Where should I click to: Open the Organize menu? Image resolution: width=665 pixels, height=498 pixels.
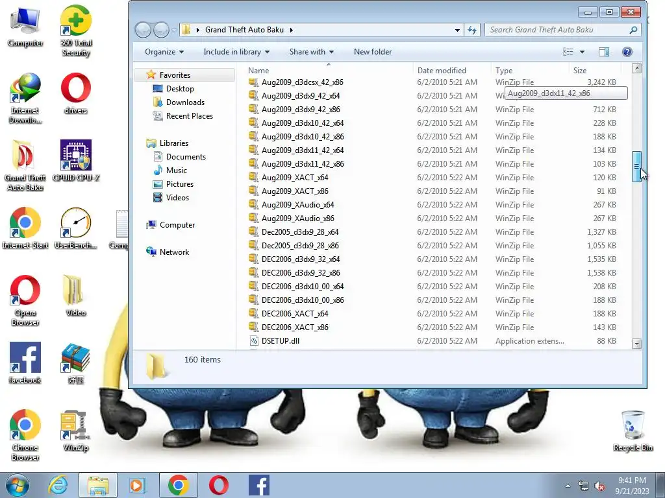[164, 52]
